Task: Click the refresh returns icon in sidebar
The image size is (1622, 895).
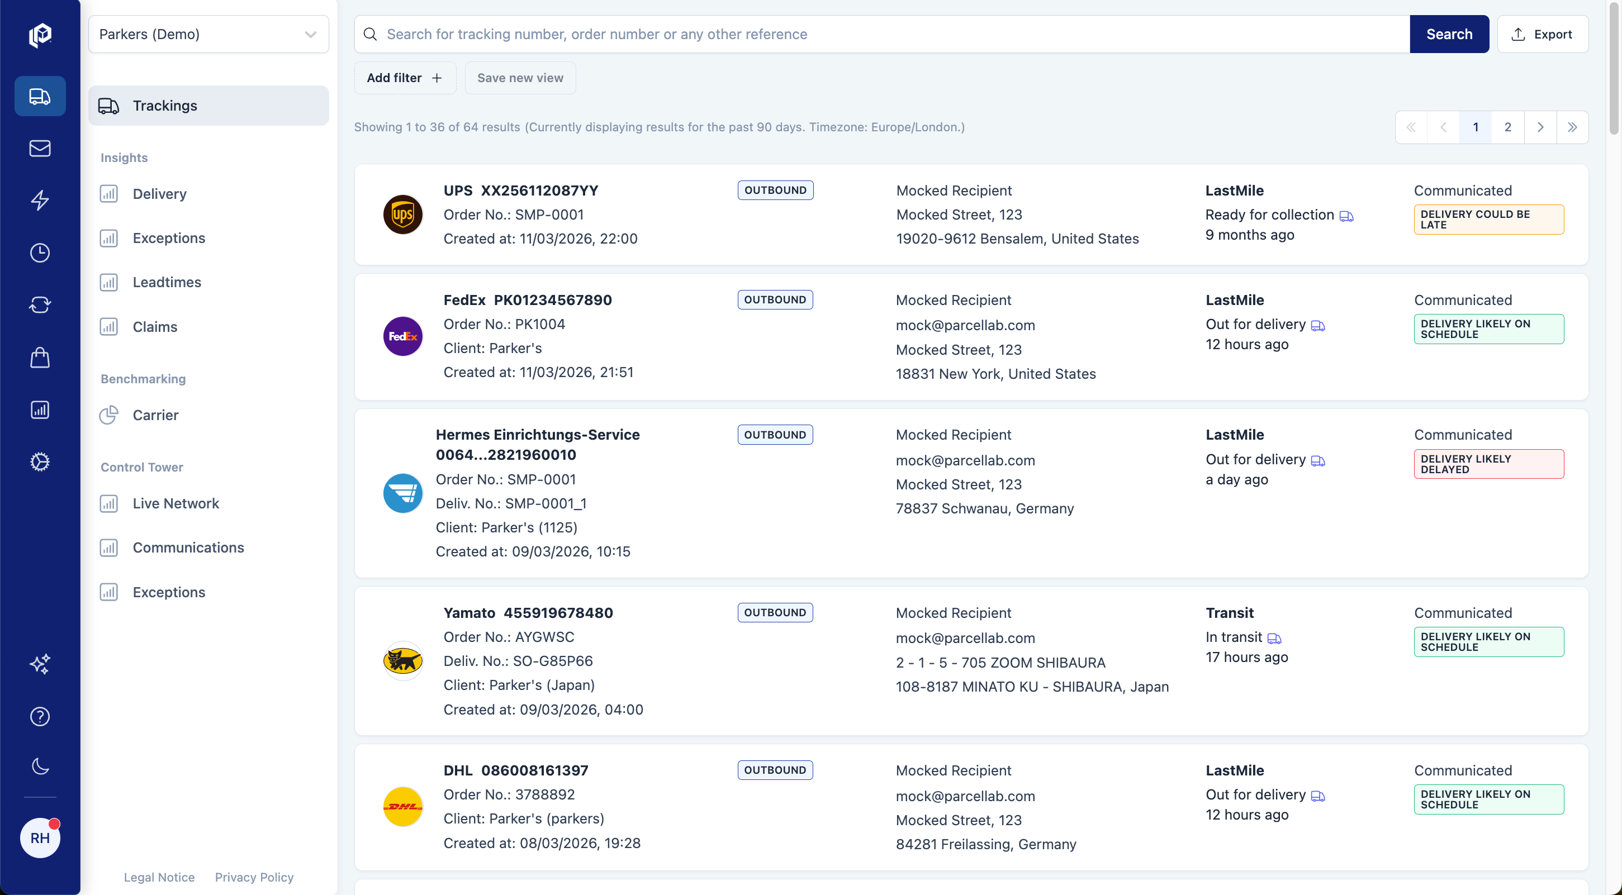Action: (40, 305)
